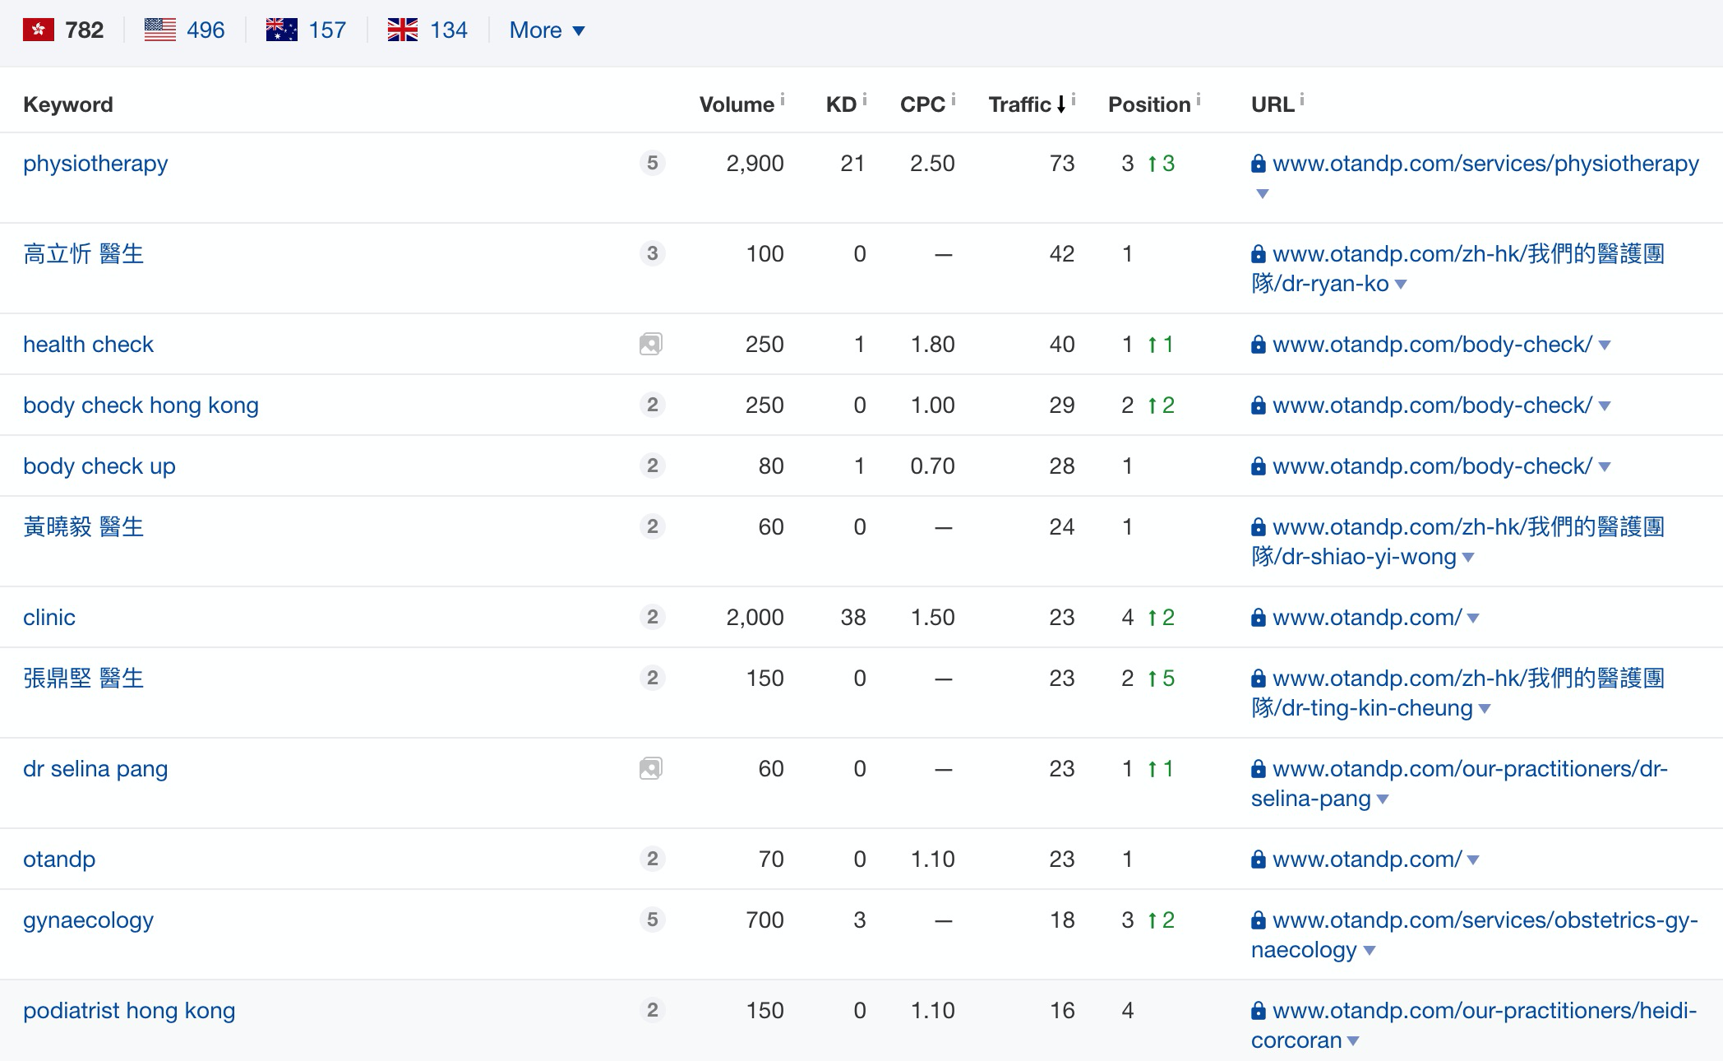Click SERP features badge for 黃曉毅 醫生

(x=652, y=526)
